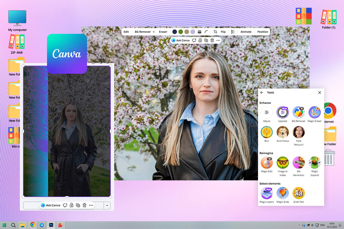Viewport: 344px width, 229px height.
Task: Click Flip in the image toolbar
Action: (x=223, y=32)
